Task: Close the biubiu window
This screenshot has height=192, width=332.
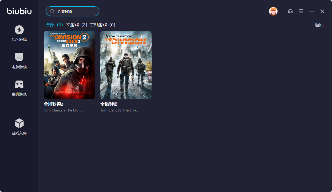Action: 322,11
